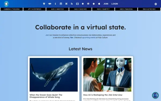Select the SGD rate ticker
Image resolution: width=161 pixels, height=101 pixels.
pyautogui.click(x=103, y=9)
